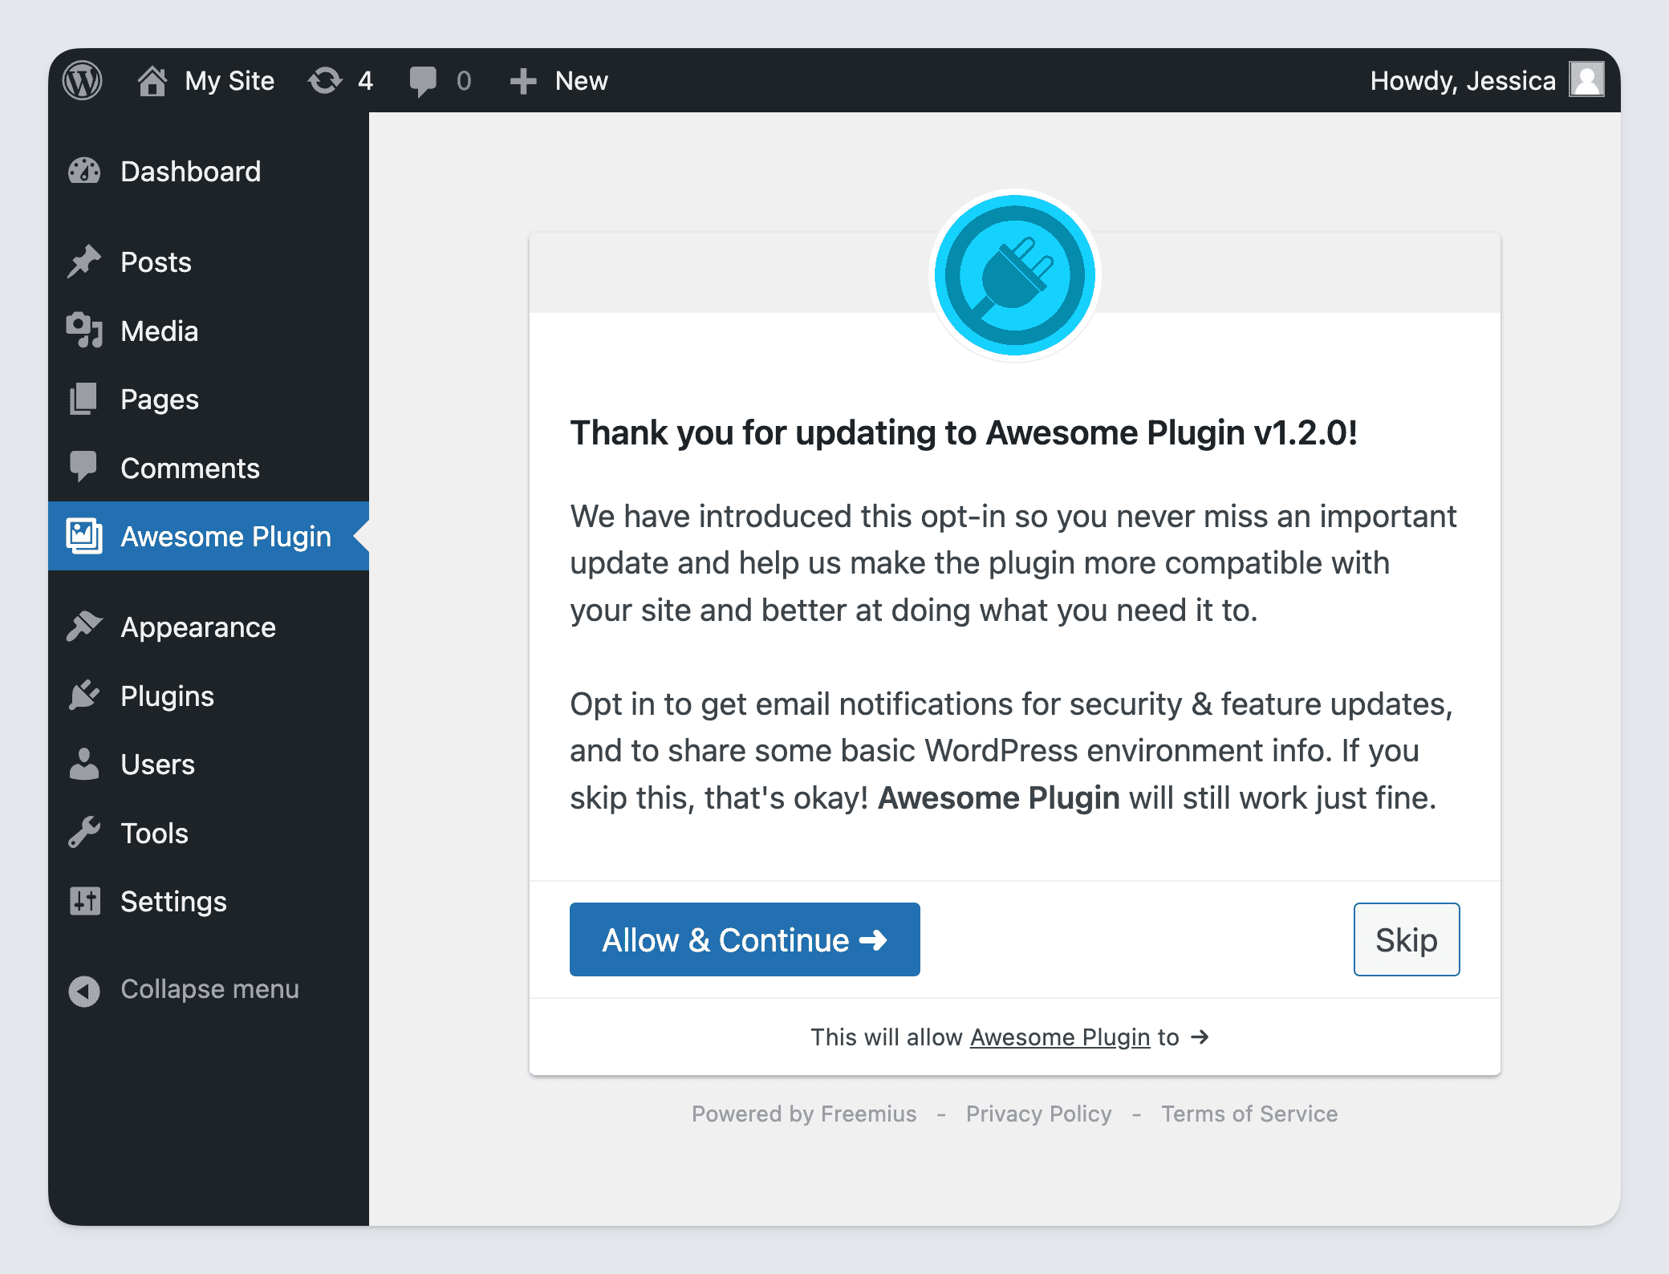Click the Appearance paintbrush icon
The image size is (1669, 1274).
pos(84,627)
